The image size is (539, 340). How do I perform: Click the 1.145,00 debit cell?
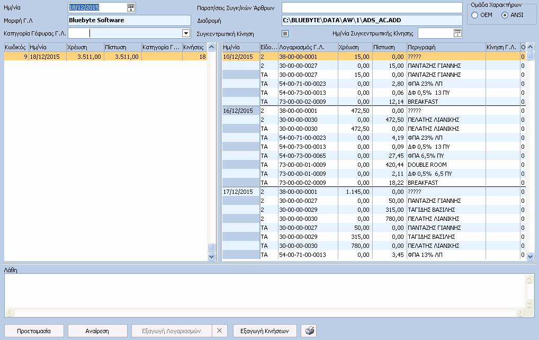coord(355,192)
